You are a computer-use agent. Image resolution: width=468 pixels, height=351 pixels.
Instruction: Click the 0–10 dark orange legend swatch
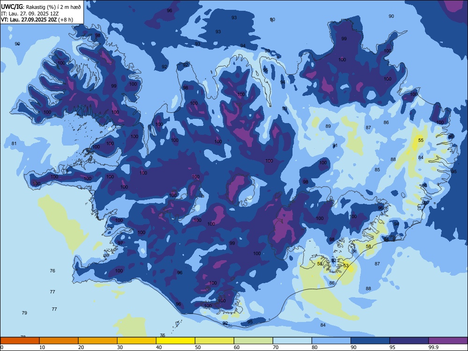tap(20, 341)
